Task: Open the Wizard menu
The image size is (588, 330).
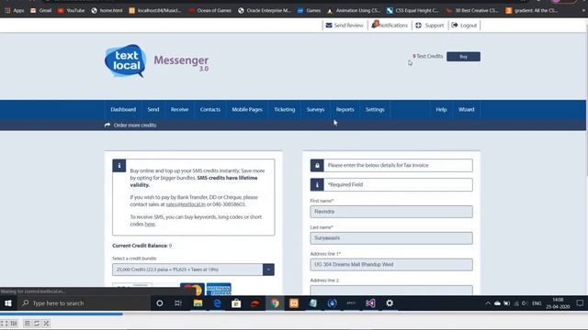Action: tap(466, 109)
